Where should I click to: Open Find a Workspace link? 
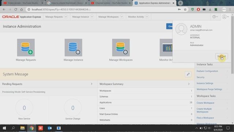205,118
